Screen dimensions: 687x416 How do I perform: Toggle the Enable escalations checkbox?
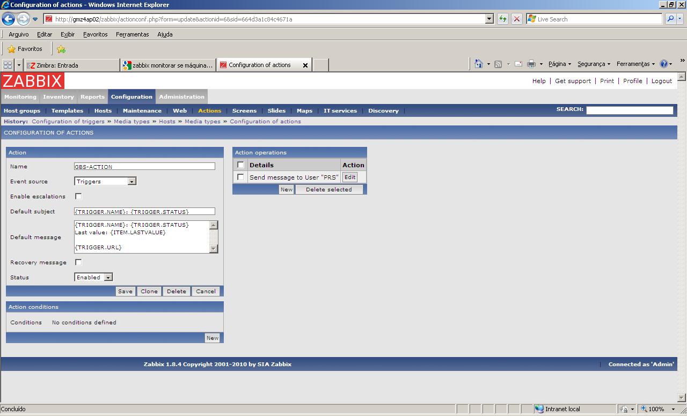(78, 197)
